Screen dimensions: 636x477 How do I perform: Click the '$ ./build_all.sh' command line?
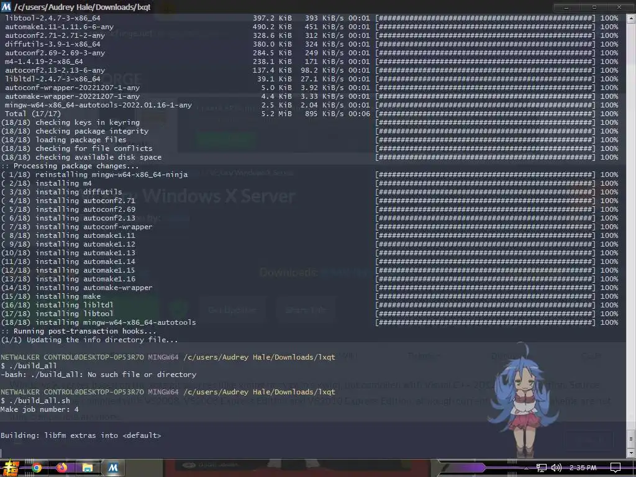pyautogui.click(x=35, y=401)
